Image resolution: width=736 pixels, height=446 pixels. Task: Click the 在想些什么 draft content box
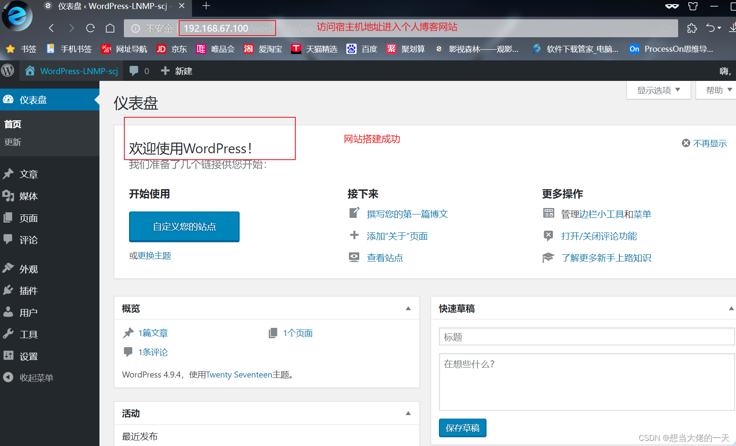tap(587, 382)
